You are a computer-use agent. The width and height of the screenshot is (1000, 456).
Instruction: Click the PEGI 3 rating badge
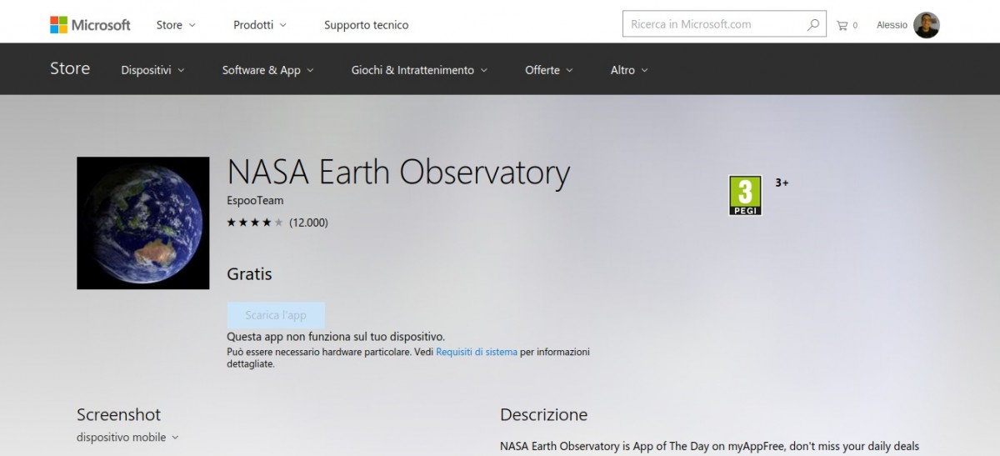(x=745, y=196)
